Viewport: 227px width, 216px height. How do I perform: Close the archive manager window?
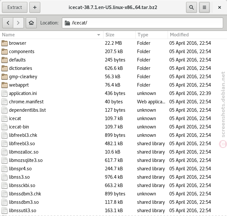click(220, 7)
